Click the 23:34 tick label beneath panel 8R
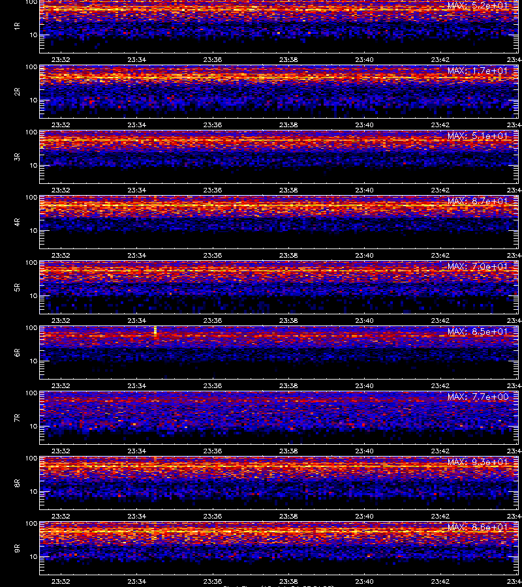Image resolution: width=522 pixels, height=587 pixels. pyautogui.click(x=136, y=516)
